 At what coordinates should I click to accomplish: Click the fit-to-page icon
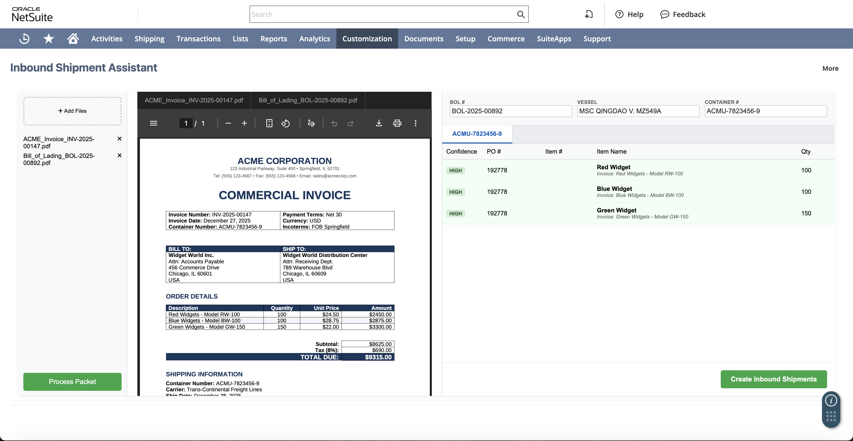(269, 123)
